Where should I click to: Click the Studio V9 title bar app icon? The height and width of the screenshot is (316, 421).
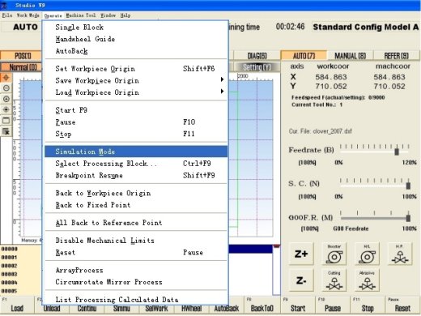5,5
